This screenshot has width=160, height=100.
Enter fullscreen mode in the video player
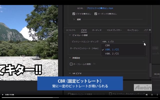(152, 95)
